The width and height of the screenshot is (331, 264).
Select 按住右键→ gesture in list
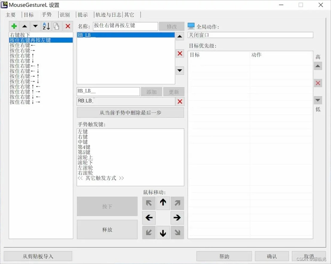click(41, 50)
